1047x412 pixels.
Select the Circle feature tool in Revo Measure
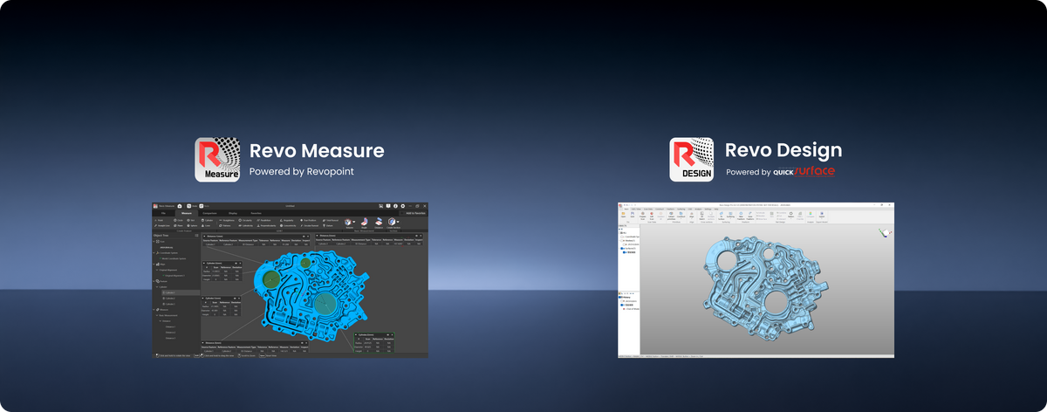[x=178, y=220]
